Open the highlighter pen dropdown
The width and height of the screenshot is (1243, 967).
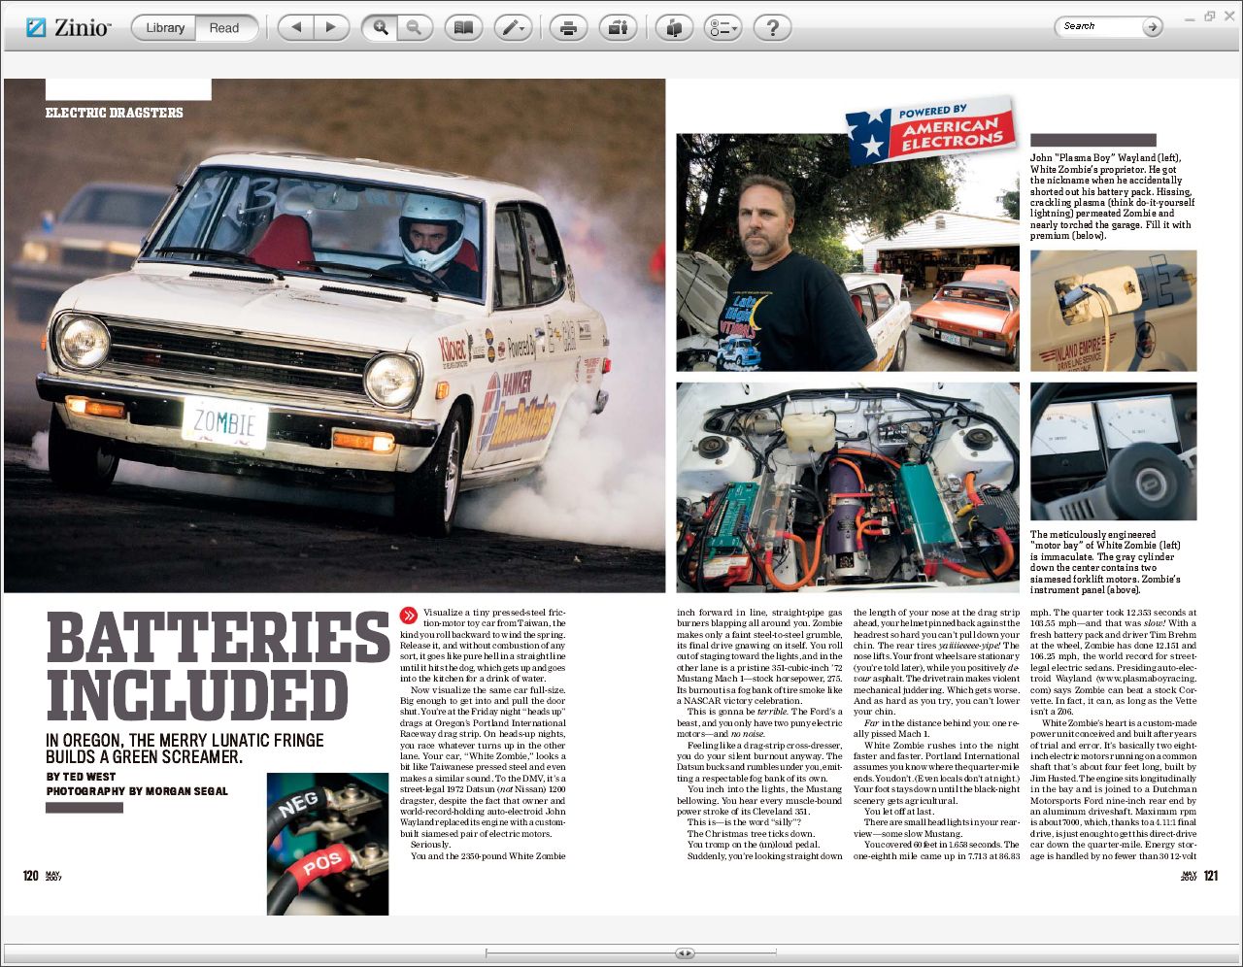(513, 28)
